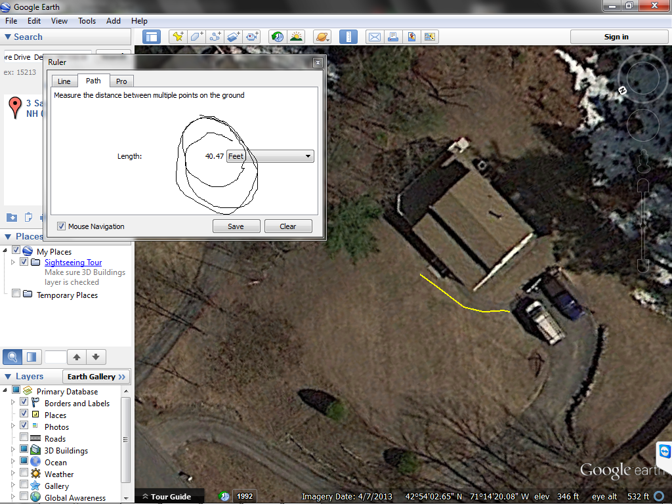Viewport: 672px width, 504px height.
Task: Toggle the 3D Buildings layer checkbox
Action: 24,449
